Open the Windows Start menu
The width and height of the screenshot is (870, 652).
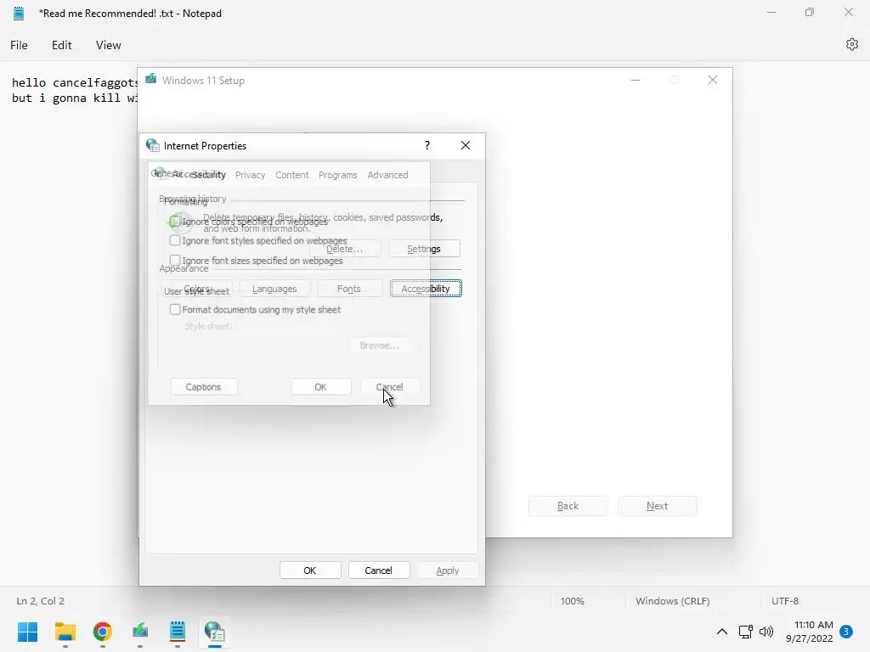28,632
